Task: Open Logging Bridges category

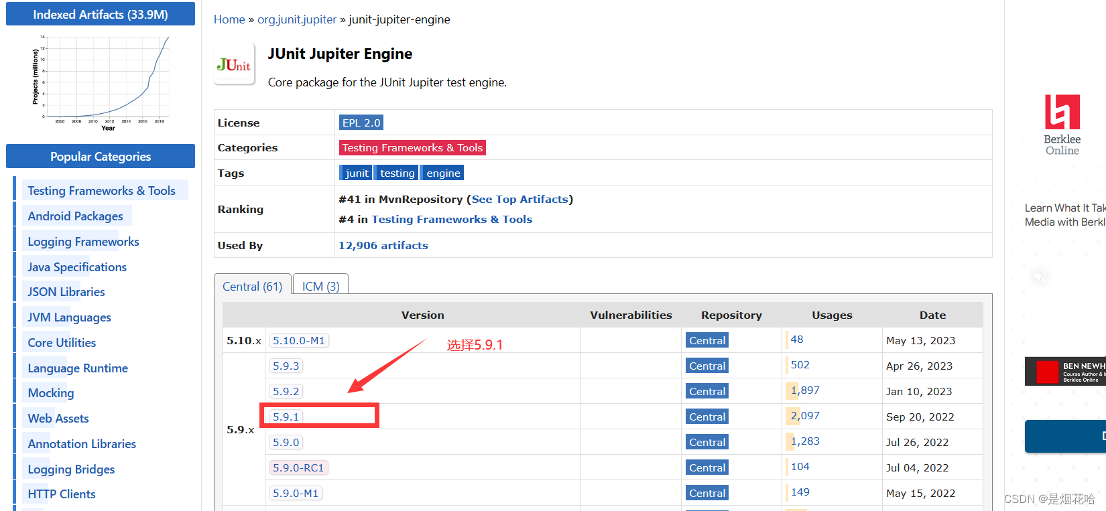Action: pos(71,469)
